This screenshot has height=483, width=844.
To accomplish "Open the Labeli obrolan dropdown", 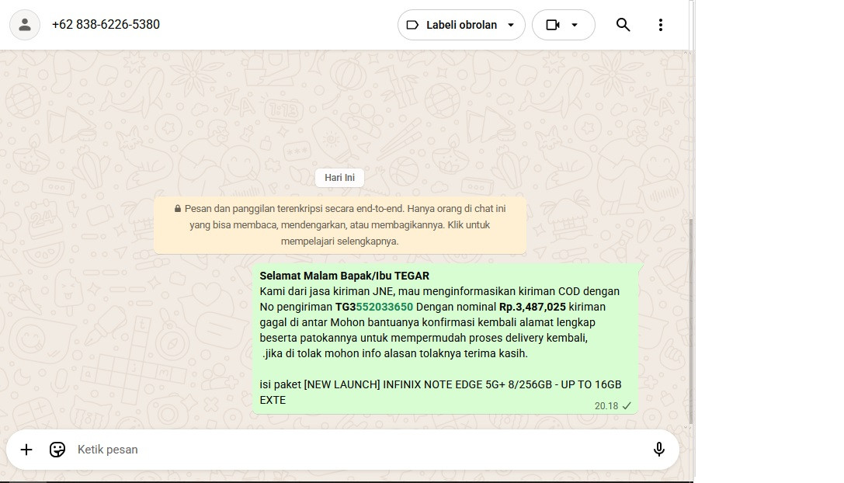I will pyautogui.click(x=461, y=25).
